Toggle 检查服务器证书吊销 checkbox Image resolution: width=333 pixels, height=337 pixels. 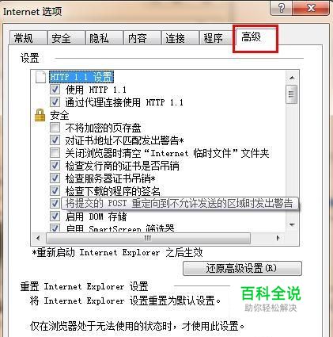click(55, 178)
